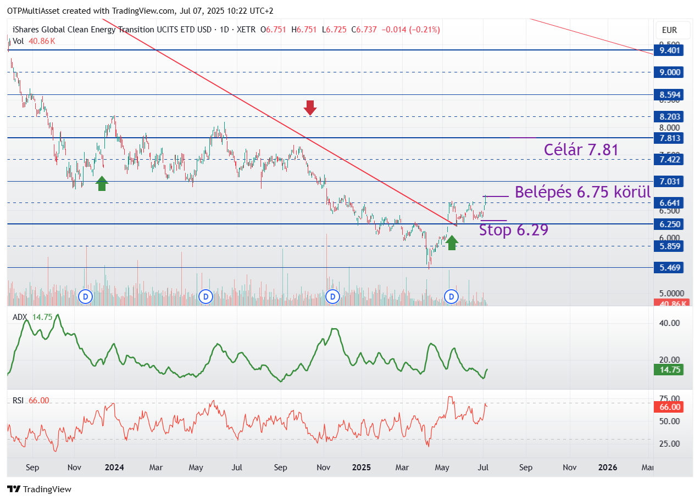The width and height of the screenshot is (700, 501).
Task: Open the dividend marker of November 2023
Action: pos(86,297)
